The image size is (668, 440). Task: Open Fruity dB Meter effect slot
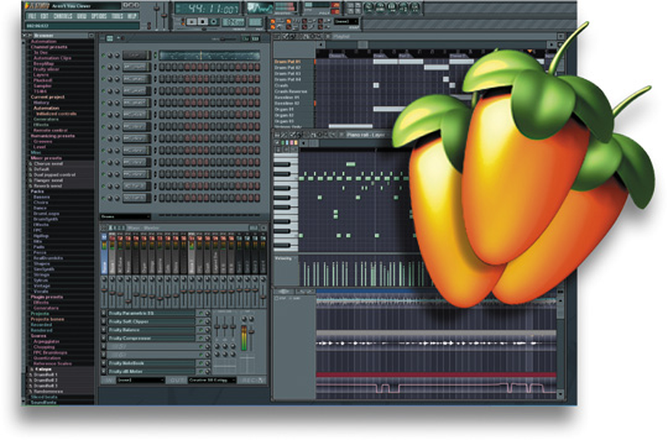(151, 372)
